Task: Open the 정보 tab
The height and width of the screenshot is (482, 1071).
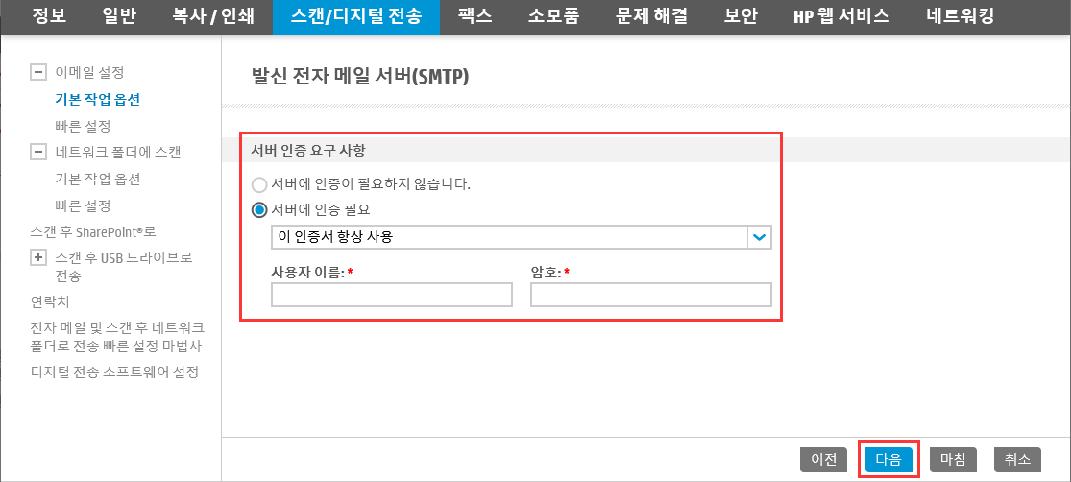Action: (x=49, y=16)
